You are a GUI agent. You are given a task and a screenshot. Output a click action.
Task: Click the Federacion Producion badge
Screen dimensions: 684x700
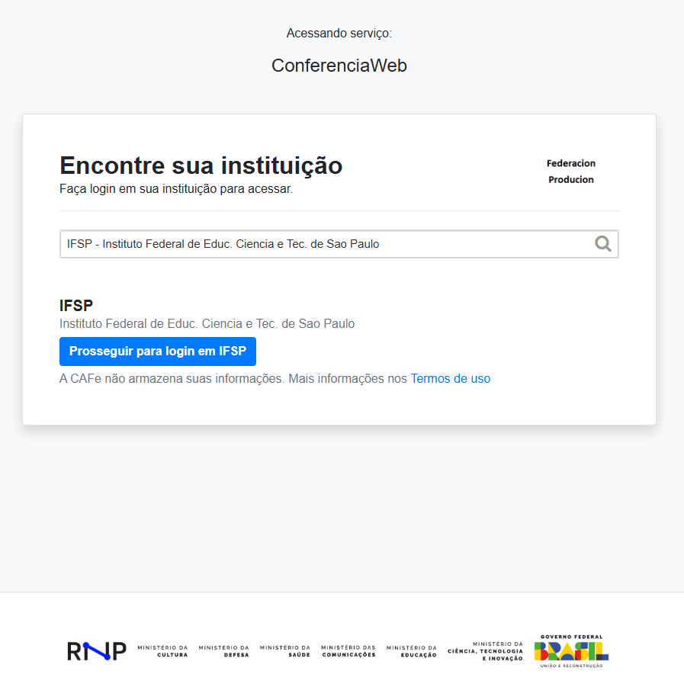[571, 172]
